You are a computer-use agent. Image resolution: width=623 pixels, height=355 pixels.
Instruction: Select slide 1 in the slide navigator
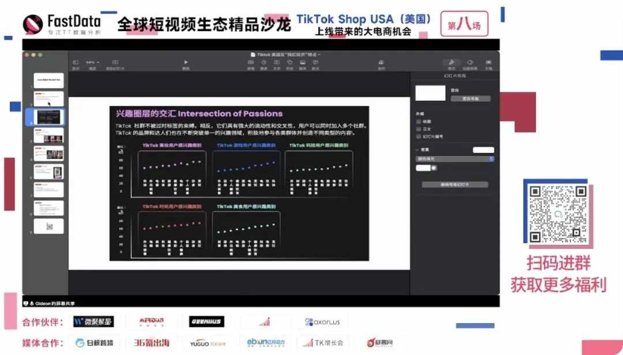tap(48, 81)
